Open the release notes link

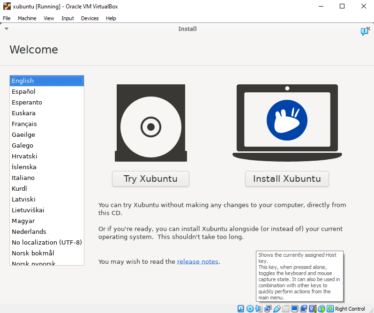pos(197,261)
